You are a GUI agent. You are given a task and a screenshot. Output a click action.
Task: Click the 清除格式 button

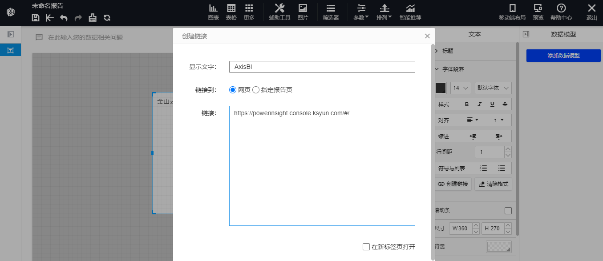point(493,184)
